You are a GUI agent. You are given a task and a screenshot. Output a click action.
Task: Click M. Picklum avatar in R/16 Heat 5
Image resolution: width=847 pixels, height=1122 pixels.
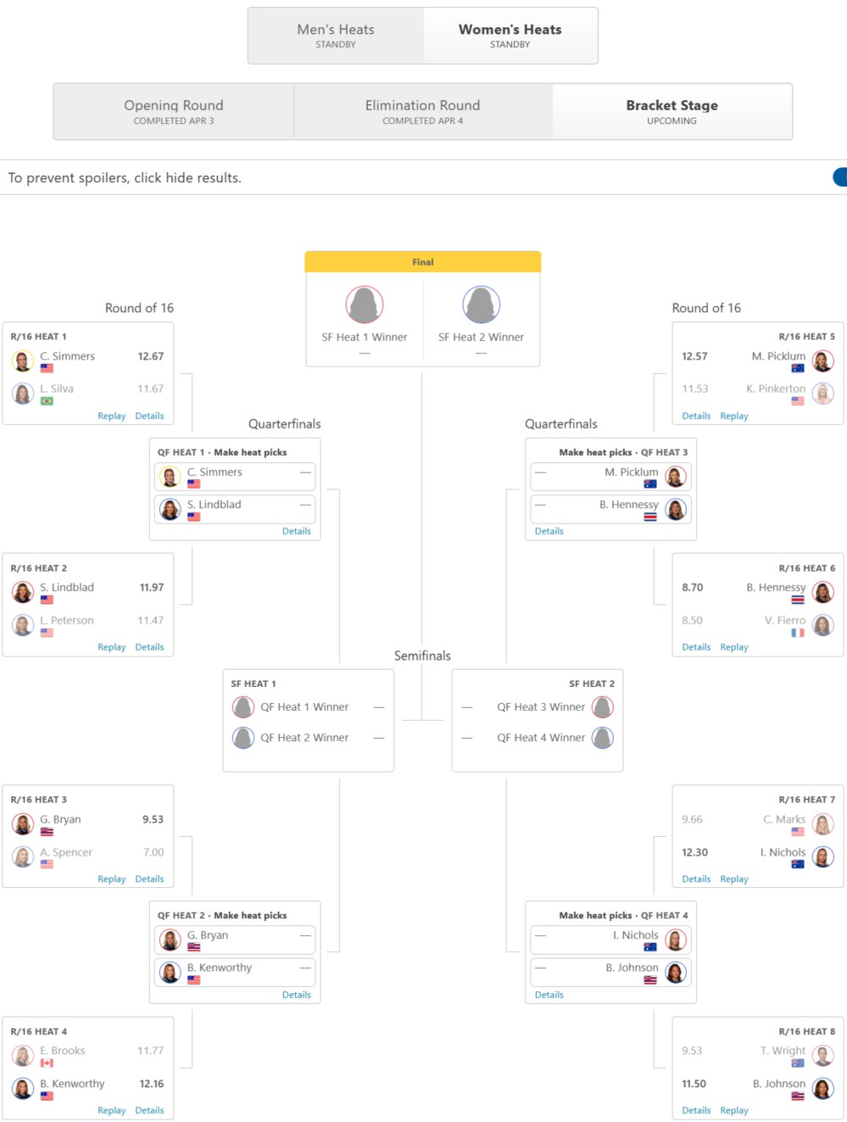(823, 361)
